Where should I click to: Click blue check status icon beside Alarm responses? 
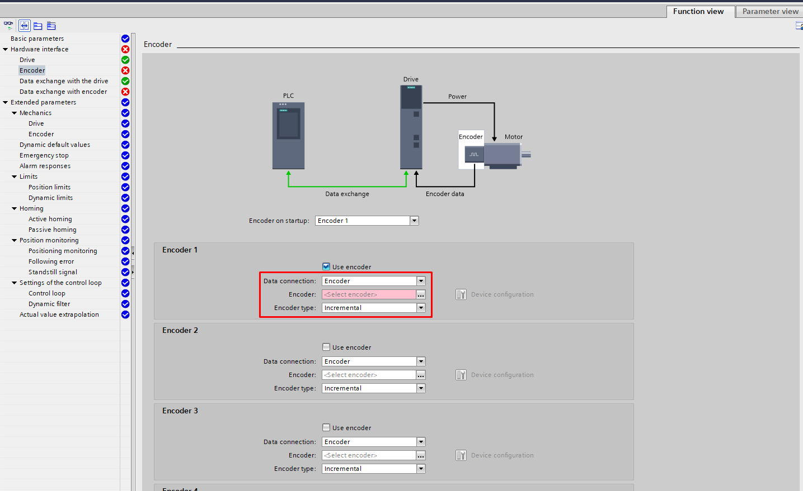(x=125, y=166)
